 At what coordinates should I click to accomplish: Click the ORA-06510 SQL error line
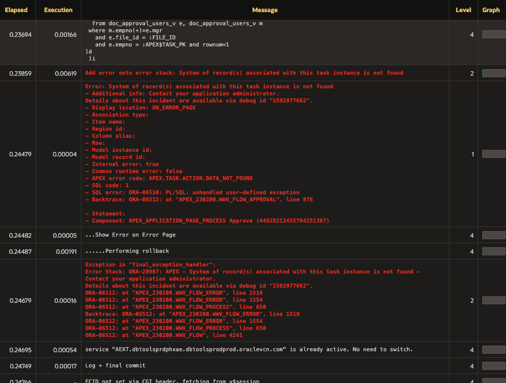[x=192, y=192]
